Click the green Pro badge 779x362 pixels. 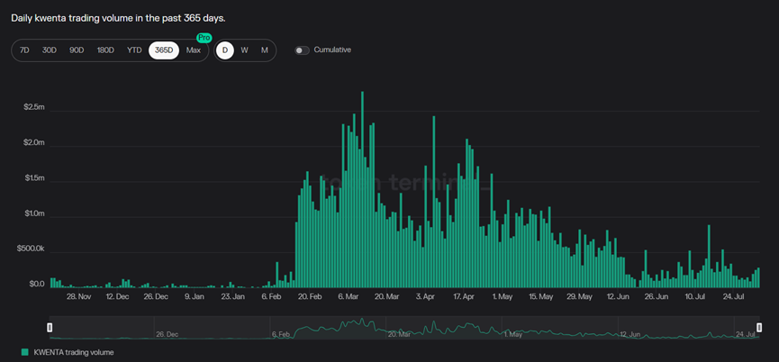click(x=204, y=38)
